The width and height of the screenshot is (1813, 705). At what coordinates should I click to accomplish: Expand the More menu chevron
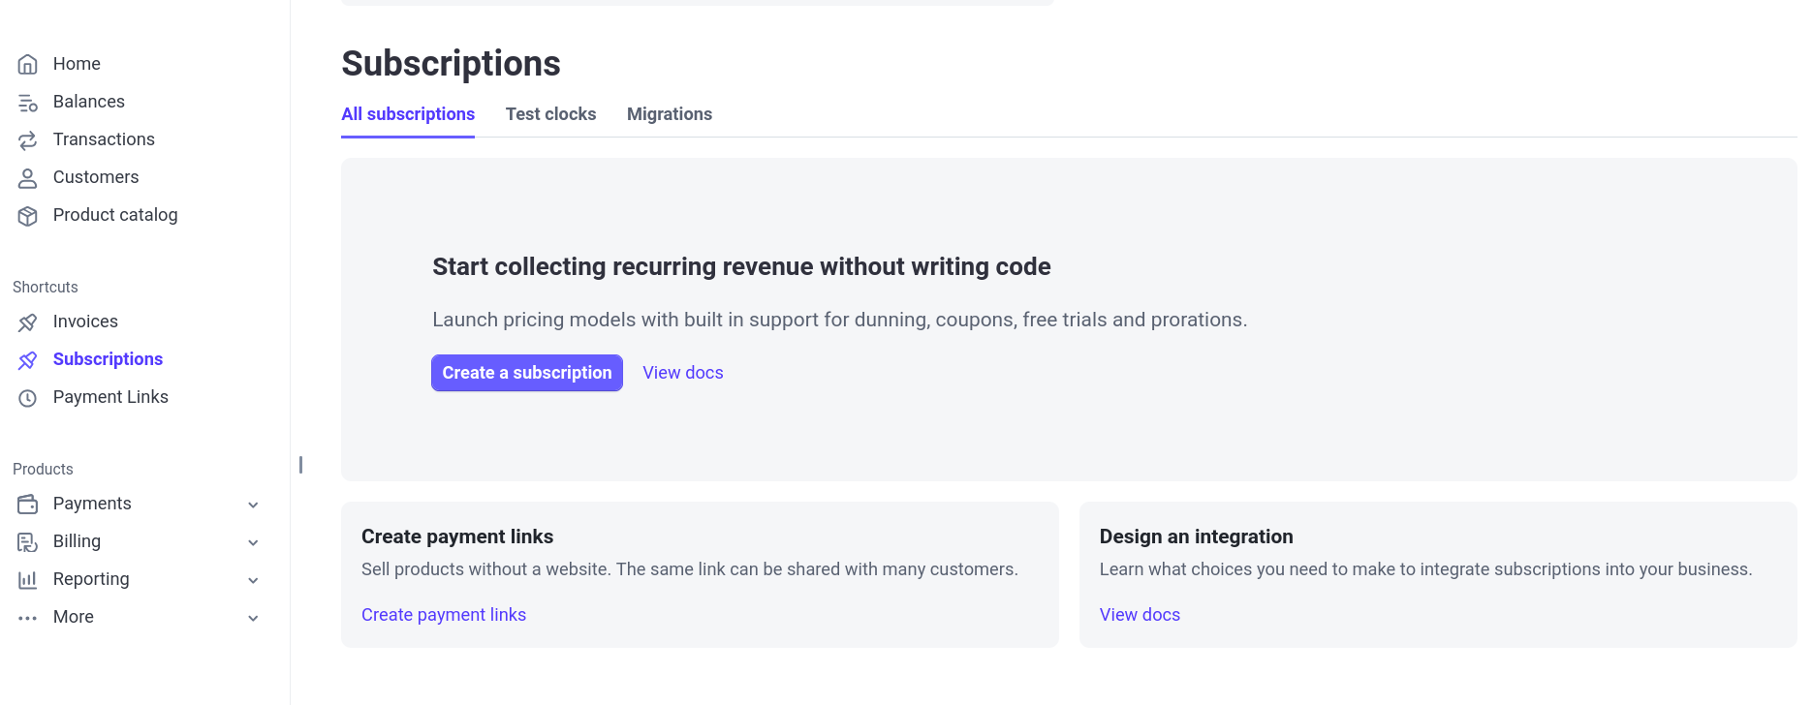point(253,618)
